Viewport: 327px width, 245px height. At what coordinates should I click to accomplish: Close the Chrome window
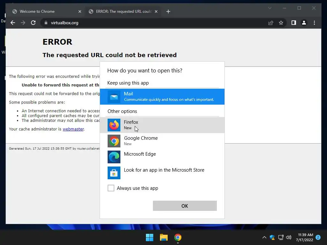click(x=314, y=8)
